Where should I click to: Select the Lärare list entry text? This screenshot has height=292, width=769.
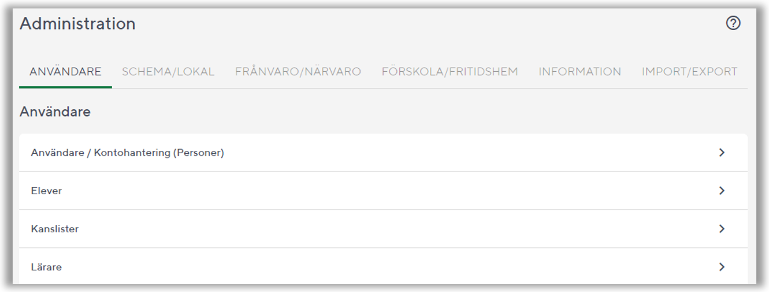(46, 267)
